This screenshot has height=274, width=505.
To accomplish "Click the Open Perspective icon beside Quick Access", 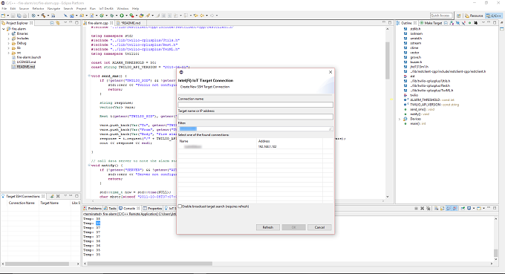I will [x=459, y=16].
